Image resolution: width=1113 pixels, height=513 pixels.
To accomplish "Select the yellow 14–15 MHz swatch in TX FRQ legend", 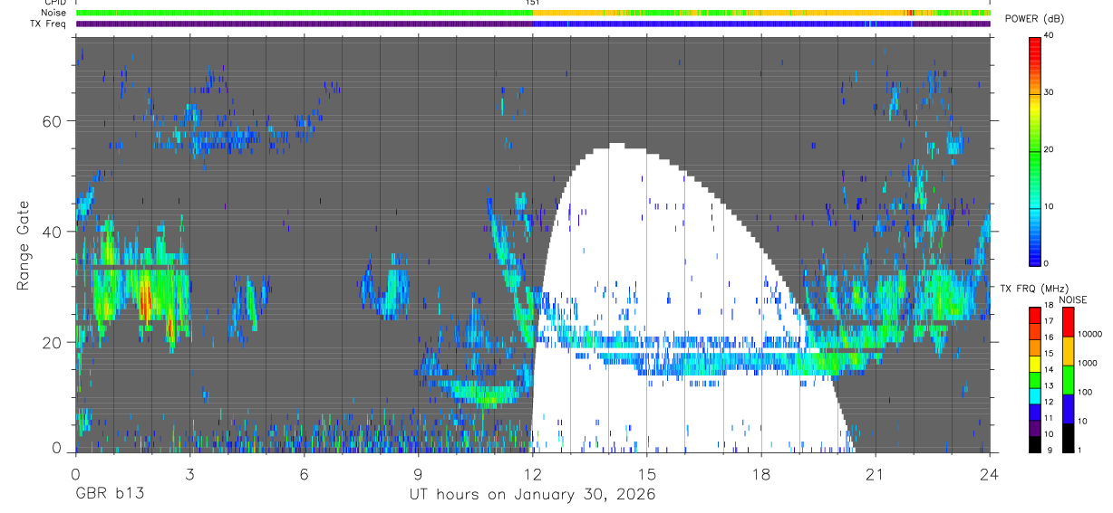I will [1037, 363].
